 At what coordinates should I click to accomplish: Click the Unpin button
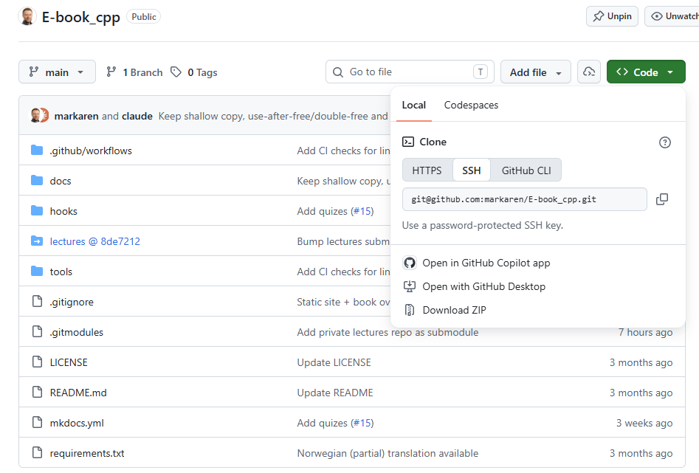pyautogui.click(x=612, y=16)
